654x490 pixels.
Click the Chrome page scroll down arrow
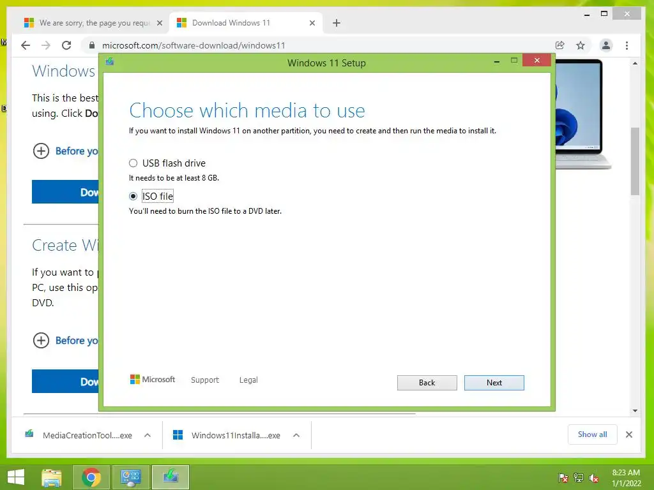tap(635, 411)
